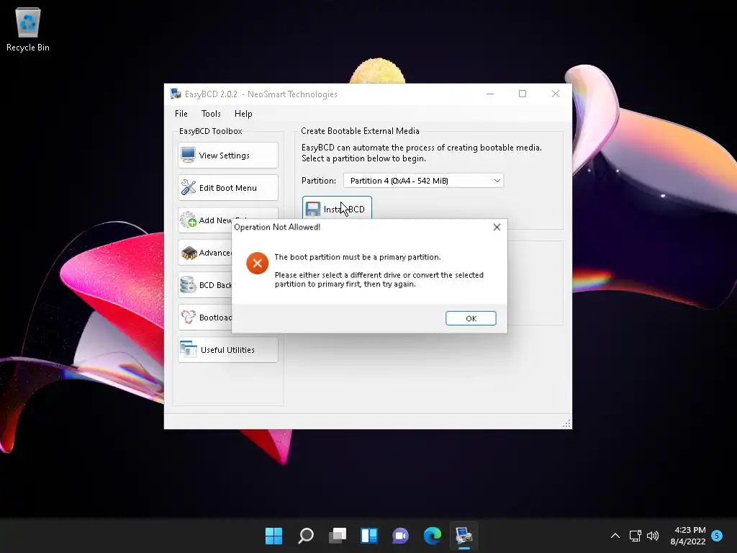Click the Install BCD button
The image size is (737, 553).
(337, 207)
